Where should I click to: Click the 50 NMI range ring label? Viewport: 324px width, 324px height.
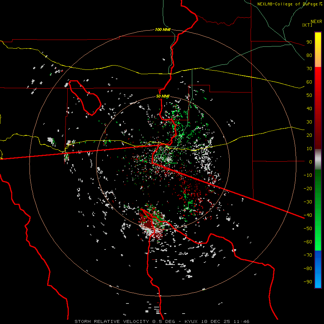click(163, 96)
